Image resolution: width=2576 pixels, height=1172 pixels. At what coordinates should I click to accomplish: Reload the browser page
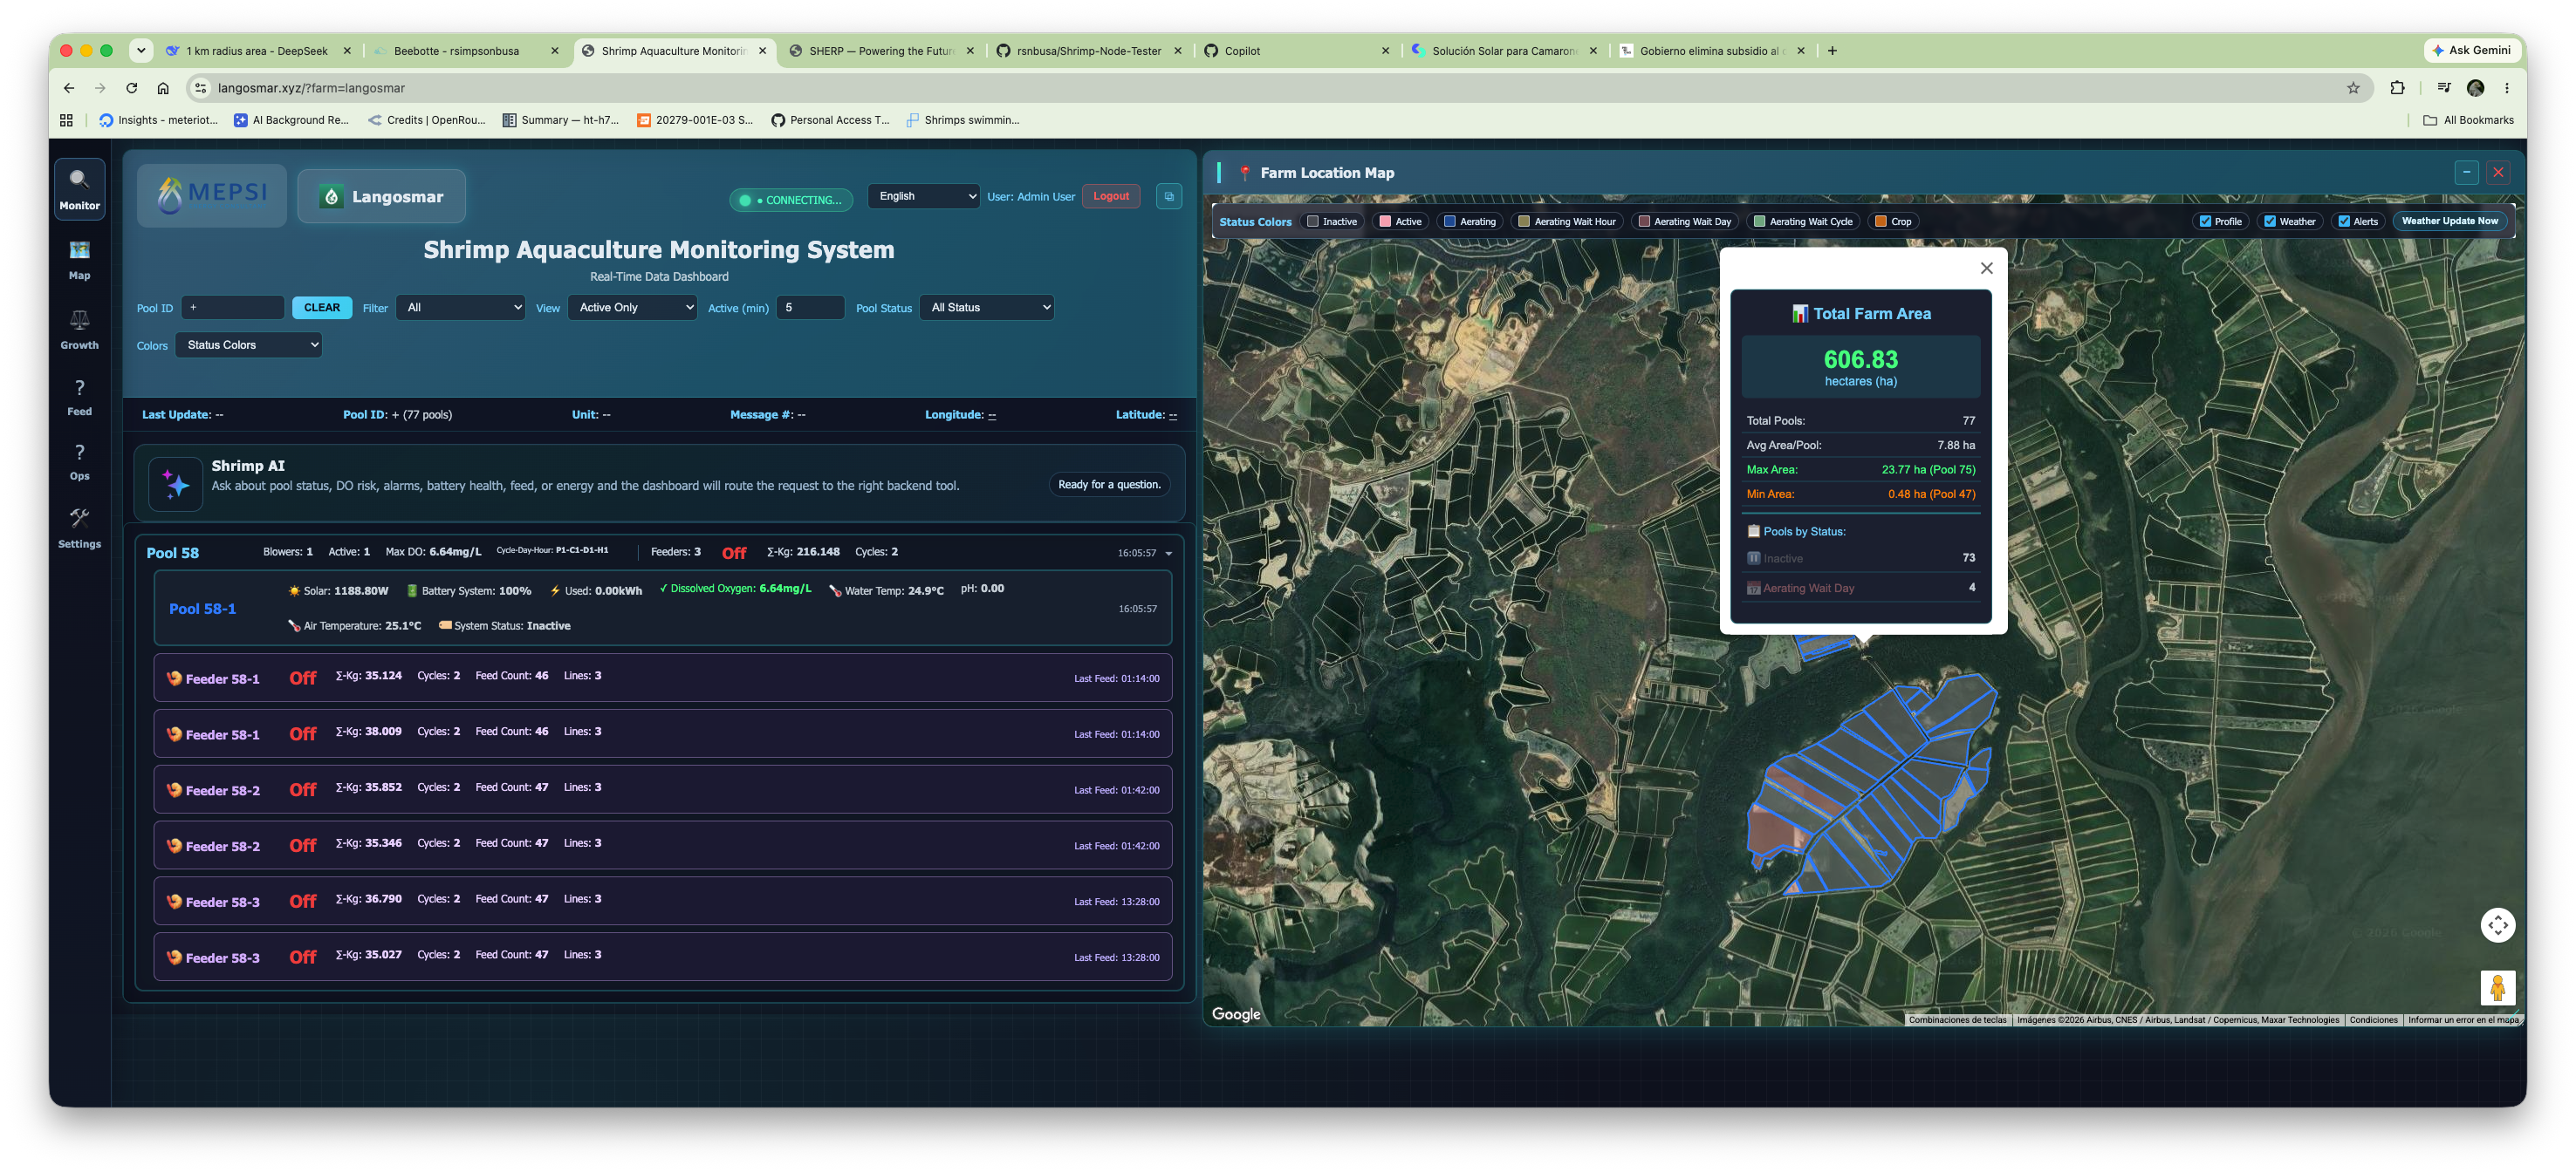pos(131,88)
